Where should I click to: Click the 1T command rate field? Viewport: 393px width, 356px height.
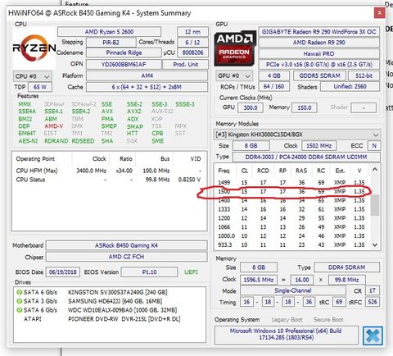373,290
